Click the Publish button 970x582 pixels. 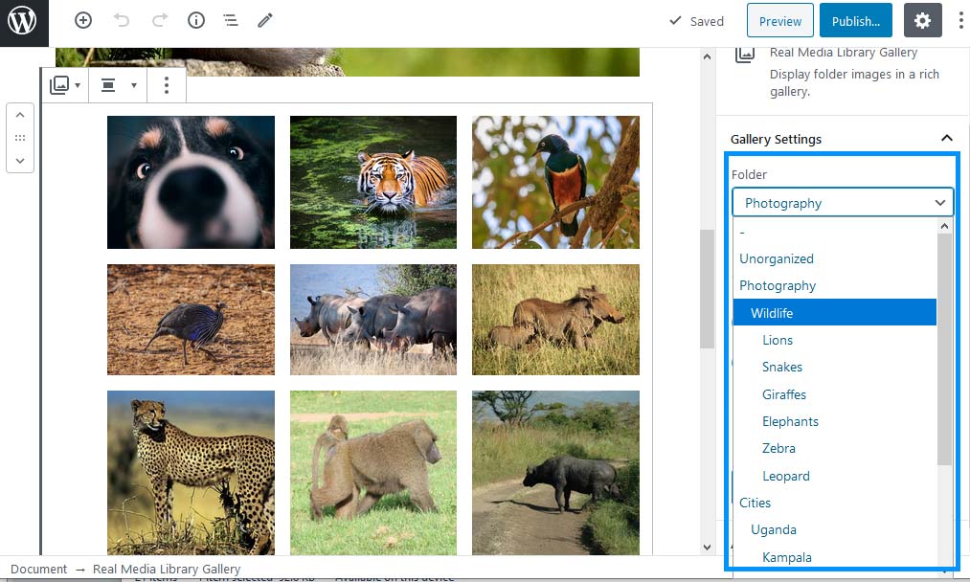(855, 21)
